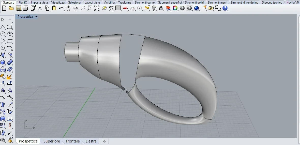Create a new document with the blank page icon
This screenshot has width=300, height=145.
pyautogui.click(x=4, y=8)
